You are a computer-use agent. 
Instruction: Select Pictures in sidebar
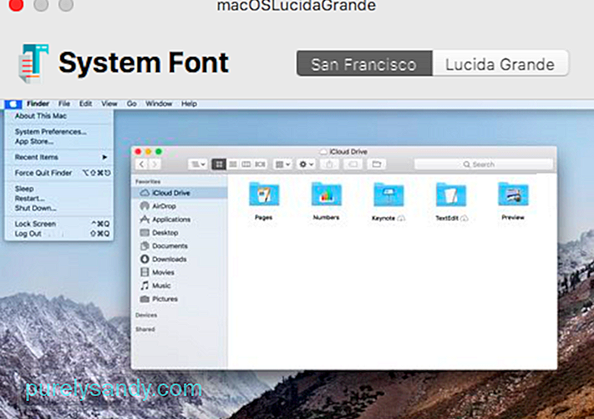click(x=180, y=299)
